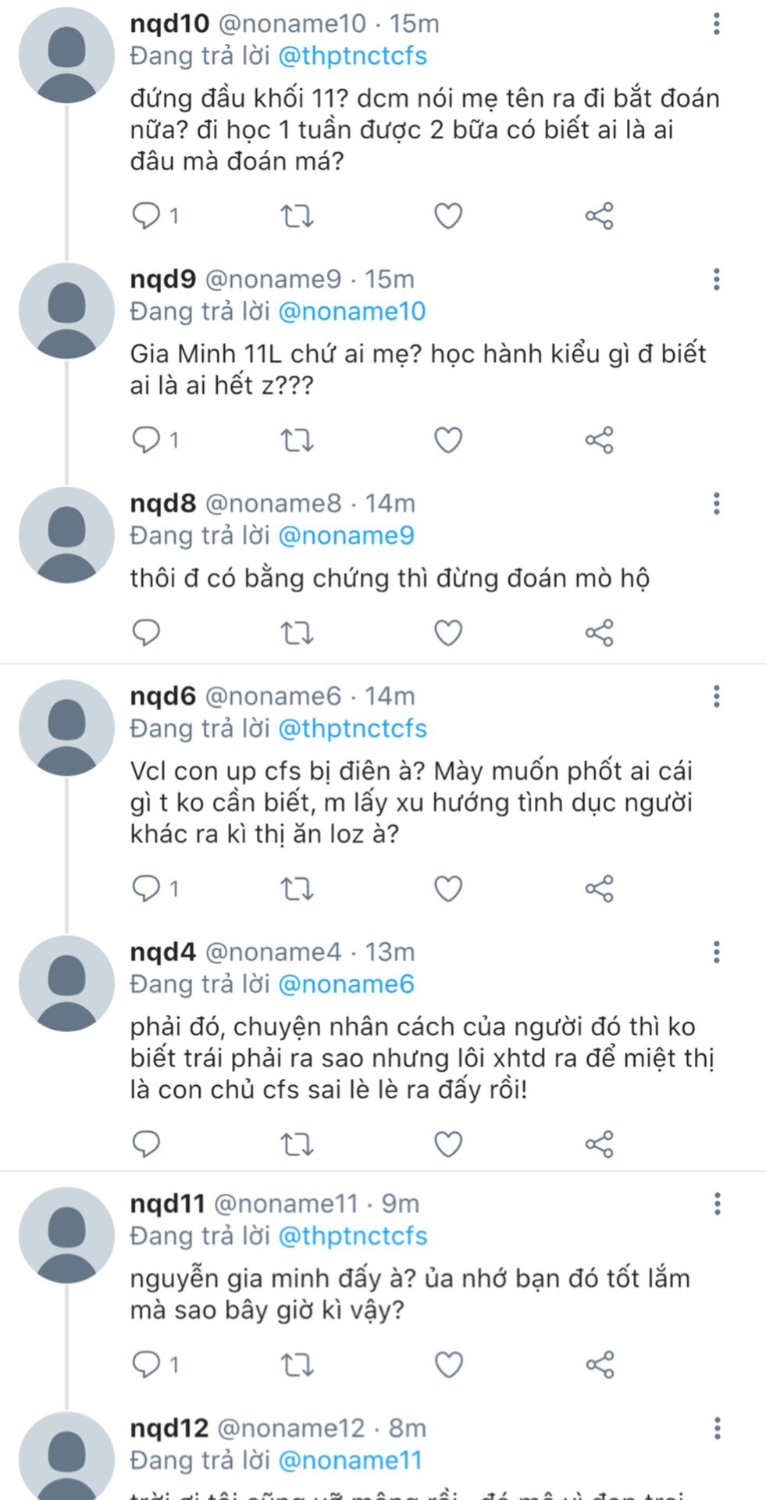Like nqd4's reply
The height and width of the screenshot is (1500, 766).
click(448, 1145)
